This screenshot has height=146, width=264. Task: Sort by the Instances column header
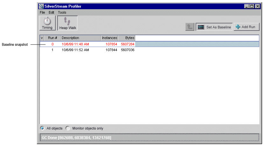click(x=109, y=38)
